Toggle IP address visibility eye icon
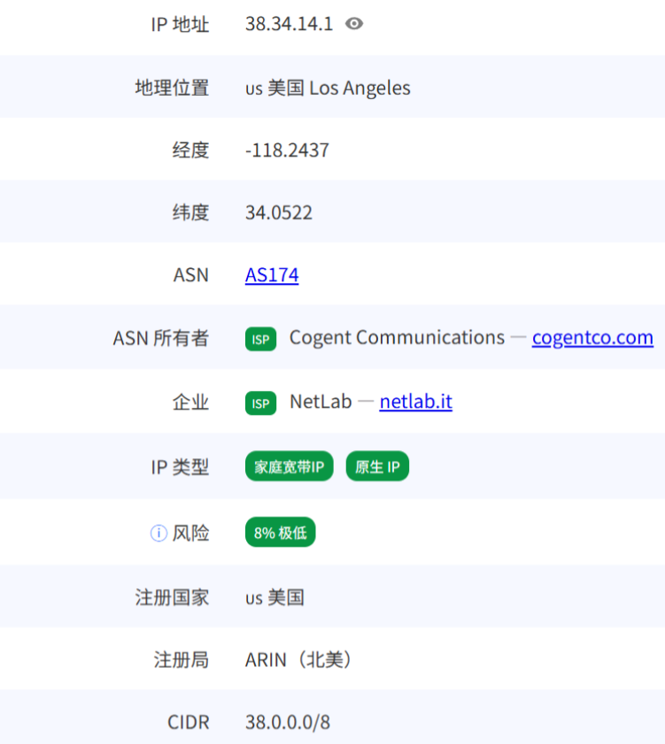 click(354, 24)
